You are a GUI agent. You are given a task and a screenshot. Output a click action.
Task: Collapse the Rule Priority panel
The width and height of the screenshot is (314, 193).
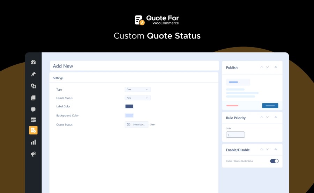[x=276, y=117]
